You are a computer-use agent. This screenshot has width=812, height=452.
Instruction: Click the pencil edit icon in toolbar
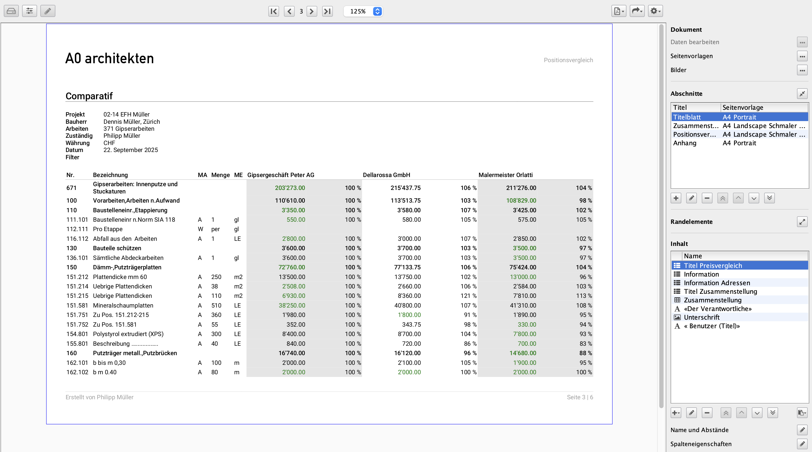48,11
